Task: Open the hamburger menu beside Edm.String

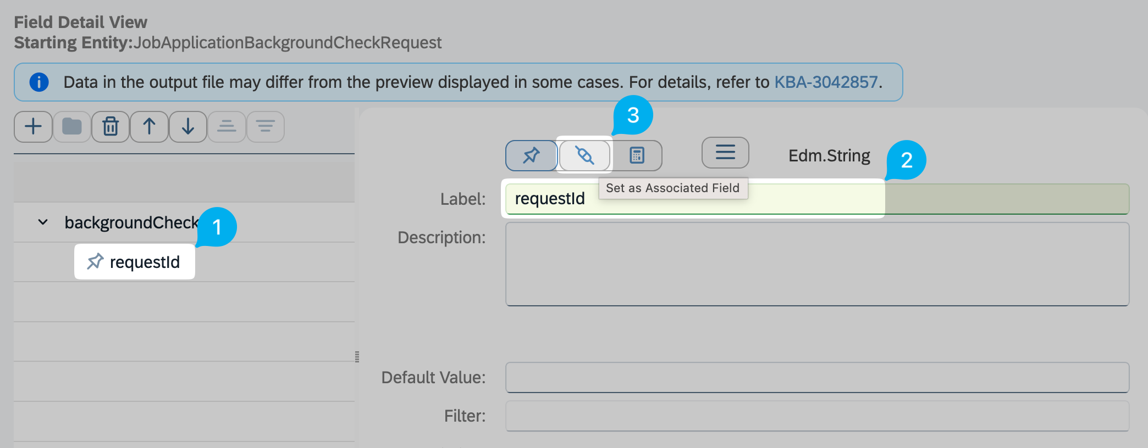Action: tap(725, 153)
